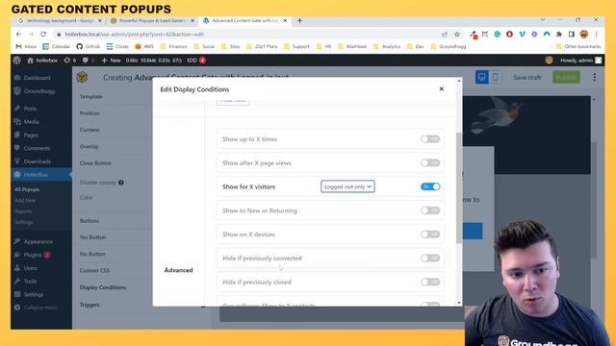Open Users in WordPress sidebar

30,268
